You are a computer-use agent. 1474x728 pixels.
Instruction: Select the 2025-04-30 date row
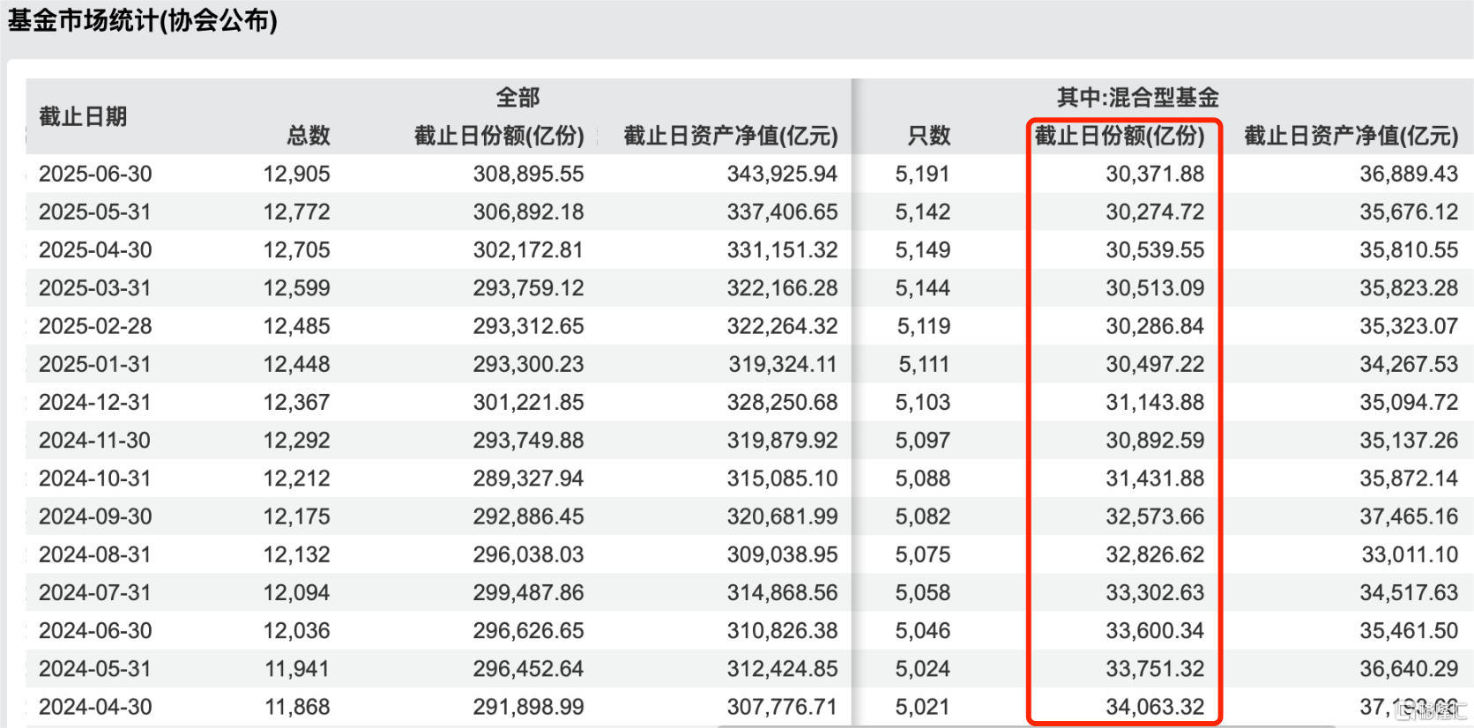[749, 249]
